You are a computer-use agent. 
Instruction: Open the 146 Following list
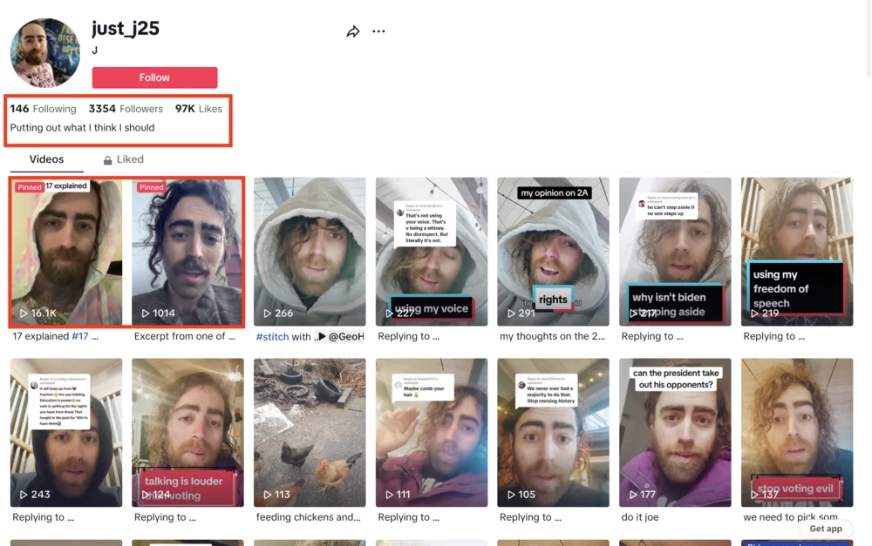pyautogui.click(x=43, y=109)
